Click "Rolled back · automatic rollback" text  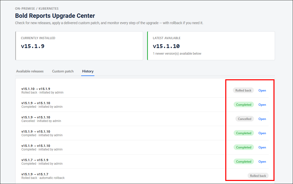click(43, 178)
